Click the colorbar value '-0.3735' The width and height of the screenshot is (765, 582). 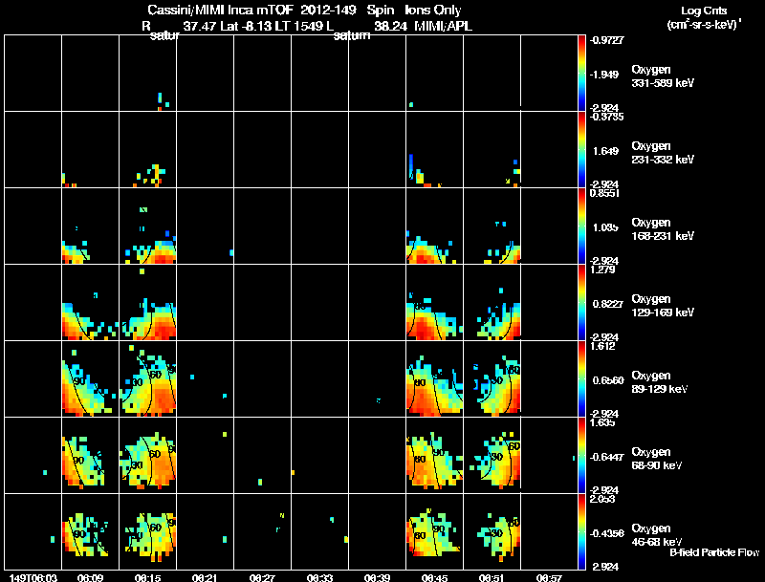pyautogui.click(x=606, y=117)
